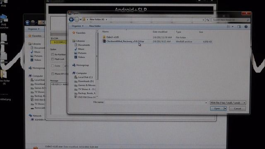Select Computer in the Open dialog sidebar
Screen dimensions: 265x149
coord(82,73)
